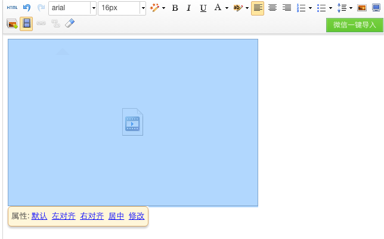Select the video placeholder in the editor
Viewport: 384px width, 239px height.
click(132, 122)
